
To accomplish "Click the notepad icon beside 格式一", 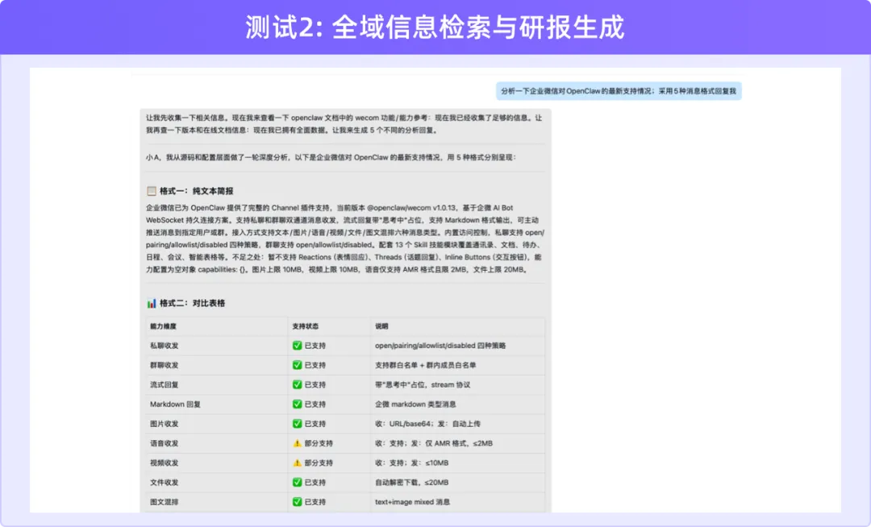I will (x=151, y=191).
